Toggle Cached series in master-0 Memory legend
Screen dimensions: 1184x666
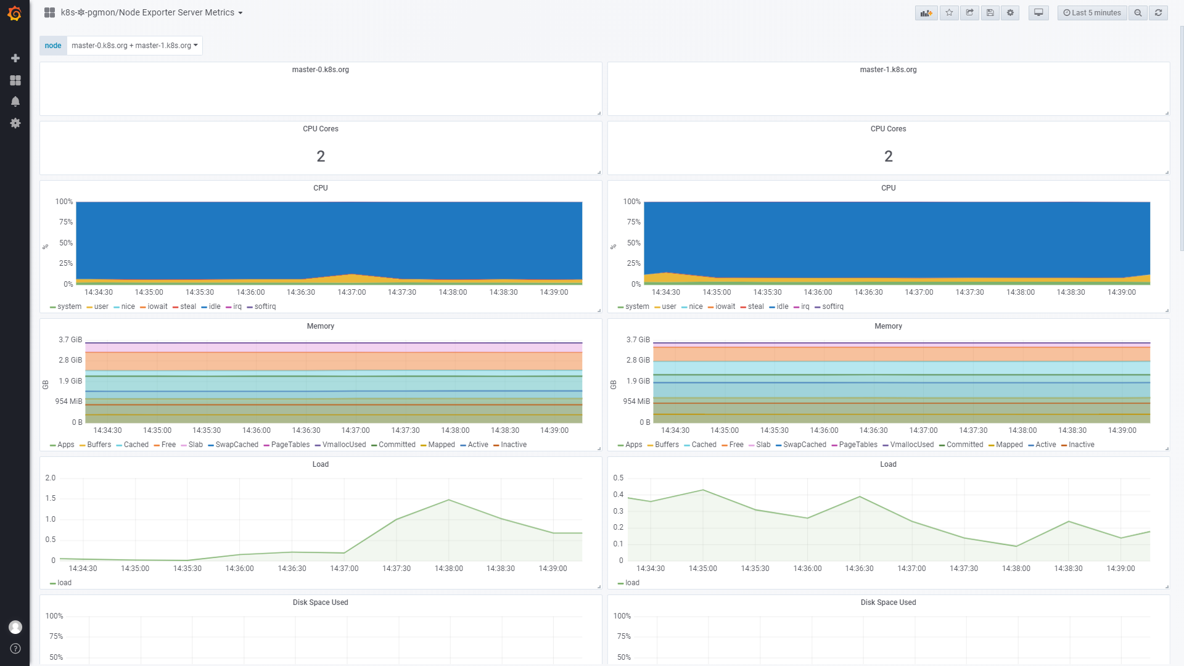coord(136,445)
